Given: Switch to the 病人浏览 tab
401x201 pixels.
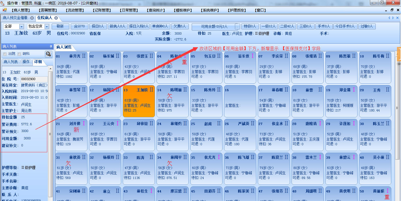Looking at the screenshot, I should click(64, 47).
